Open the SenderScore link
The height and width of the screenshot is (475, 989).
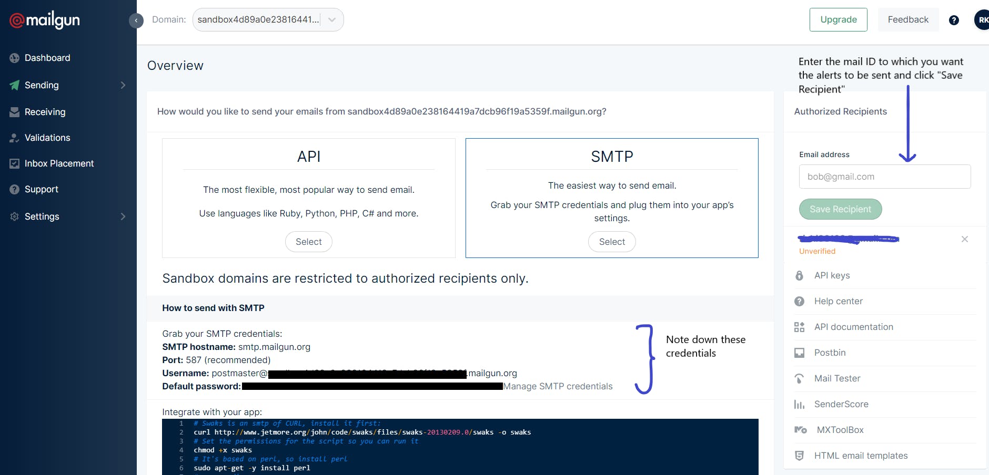click(x=841, y=404)
